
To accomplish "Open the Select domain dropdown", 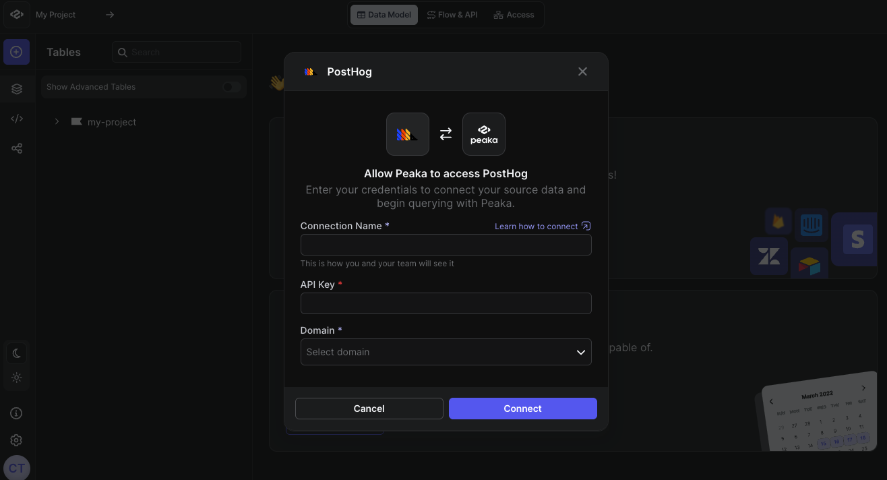I will coord(446,352).
